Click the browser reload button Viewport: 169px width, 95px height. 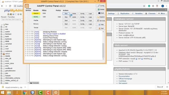[10, 6]
